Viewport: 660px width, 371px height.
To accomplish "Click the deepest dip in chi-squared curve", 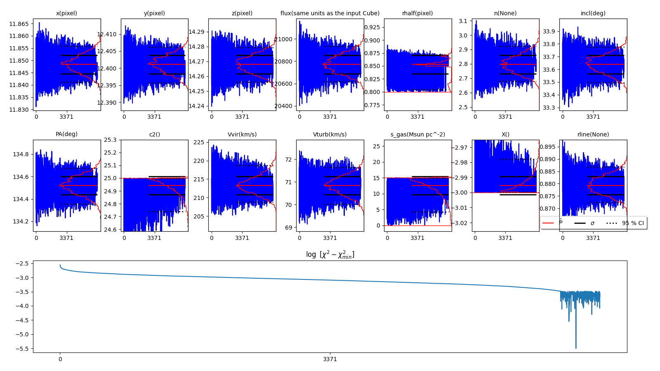I will coord(576,347).
